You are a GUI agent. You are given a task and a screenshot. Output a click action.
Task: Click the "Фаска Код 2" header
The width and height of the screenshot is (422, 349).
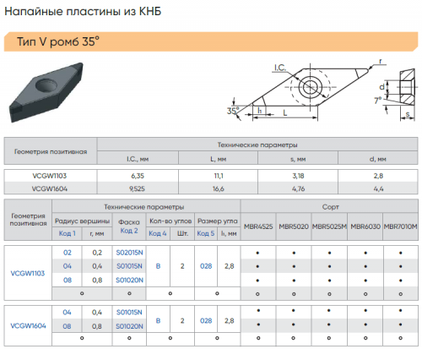click(x=129, y=226)
